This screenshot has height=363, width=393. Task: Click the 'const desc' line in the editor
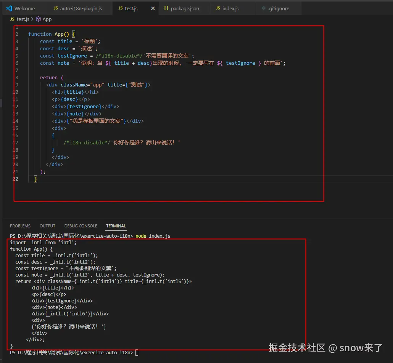[68, 49]
